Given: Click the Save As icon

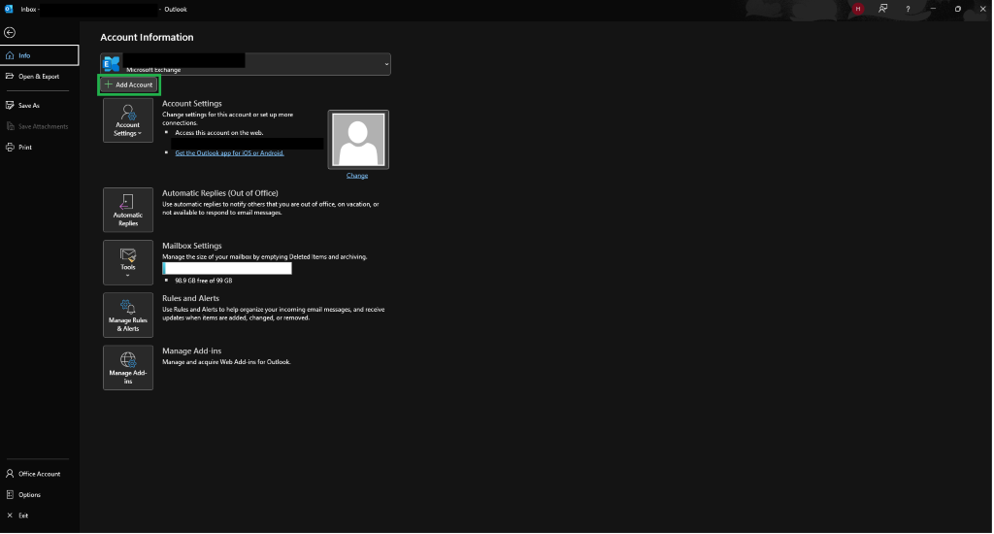Looking at the screenshot, I should click(x=10, y=105).
